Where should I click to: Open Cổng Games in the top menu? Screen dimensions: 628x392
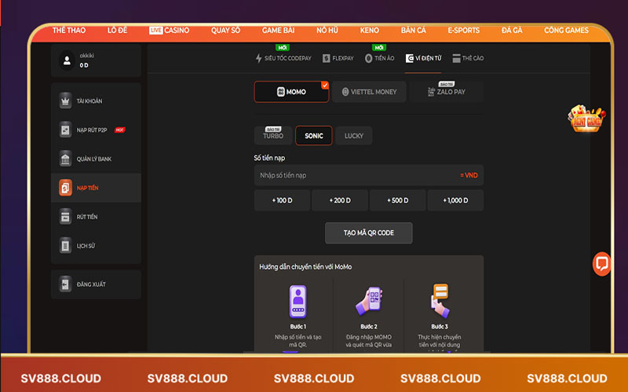(x=566, y=31)
